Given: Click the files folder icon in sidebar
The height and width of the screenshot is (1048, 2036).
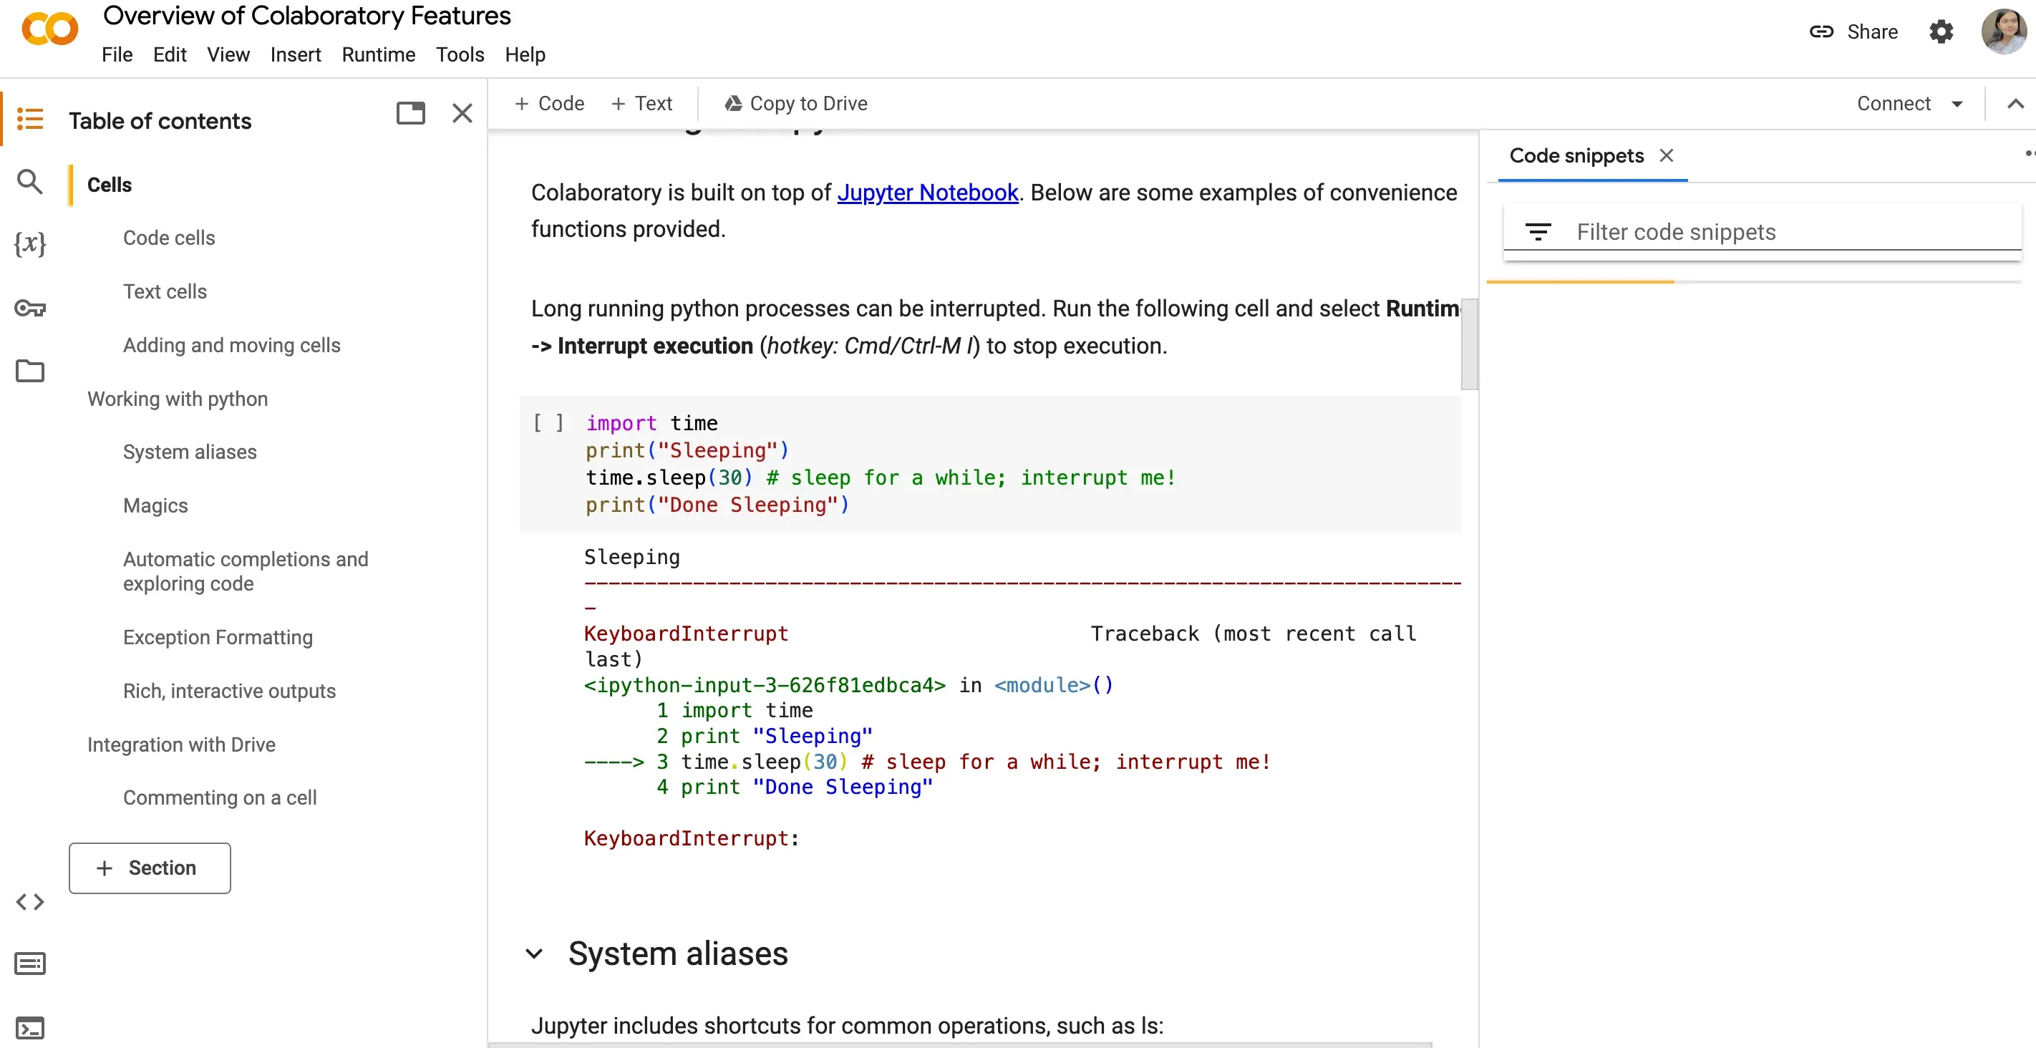Looking at the screenshot, I should point(29,372).
